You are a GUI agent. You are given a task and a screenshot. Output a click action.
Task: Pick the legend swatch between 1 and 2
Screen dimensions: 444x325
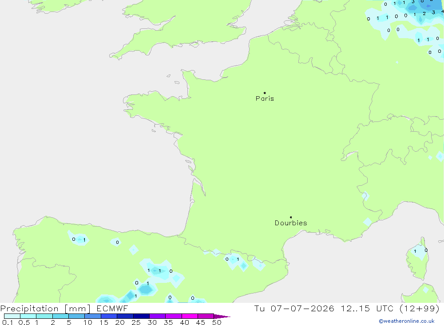(x=44, y=316)
